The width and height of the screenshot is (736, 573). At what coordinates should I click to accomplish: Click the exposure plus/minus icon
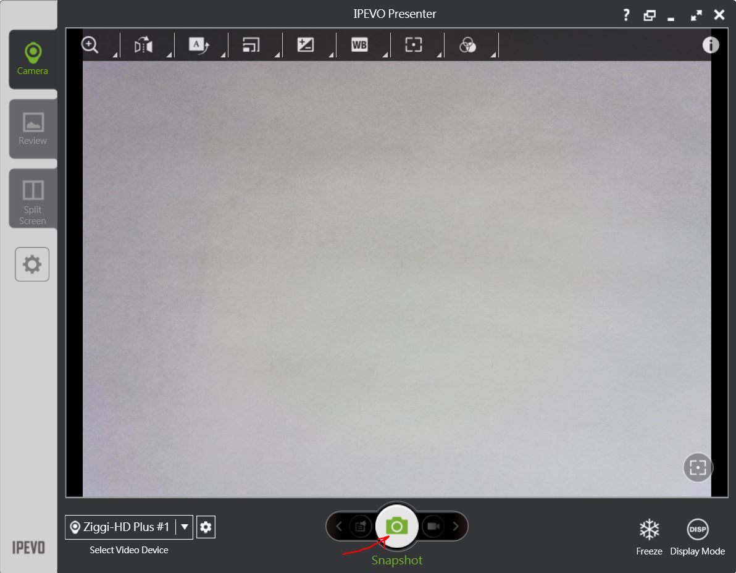point(306,44)
